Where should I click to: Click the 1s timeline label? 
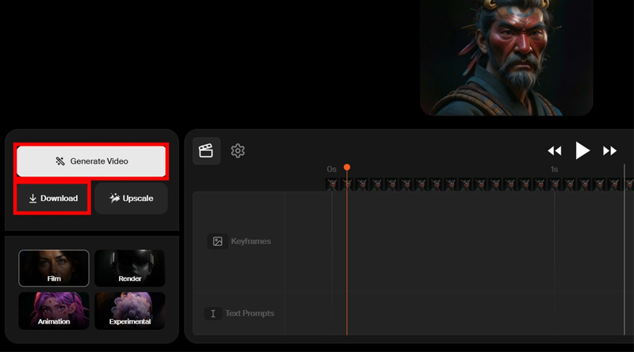[x=554, y=169]
